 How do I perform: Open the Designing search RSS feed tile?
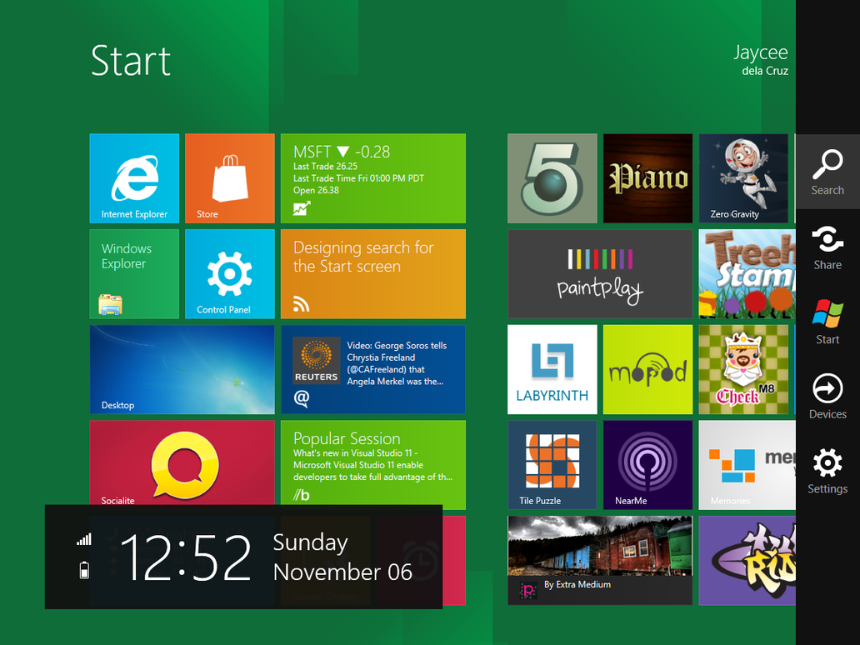point(373,273)
